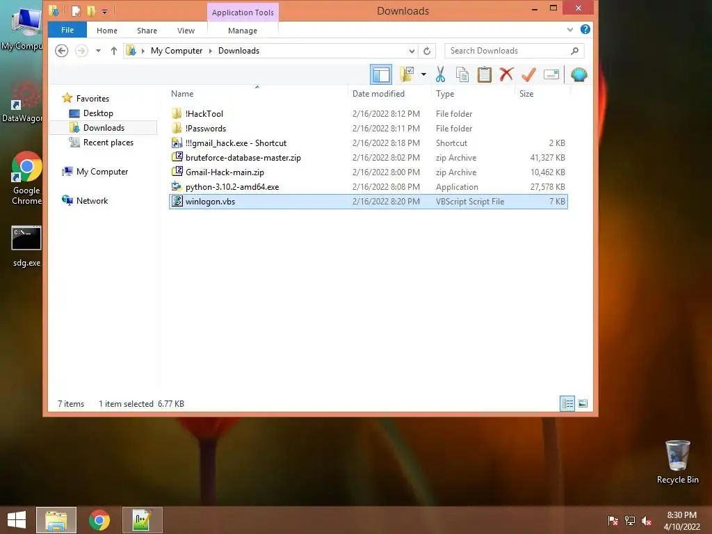Click the Paste clipboard icon
712x534 pixels.
pos(484,74)
